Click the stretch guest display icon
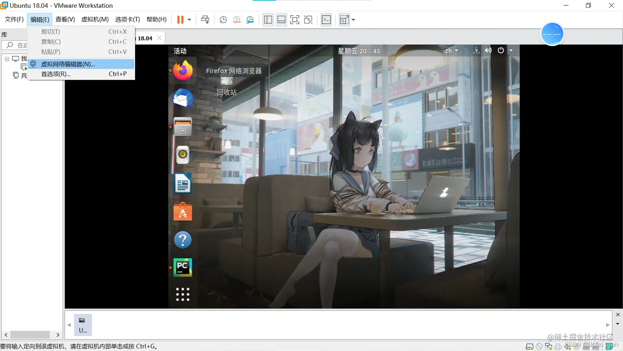623x351 pixels. pos(344,19)
